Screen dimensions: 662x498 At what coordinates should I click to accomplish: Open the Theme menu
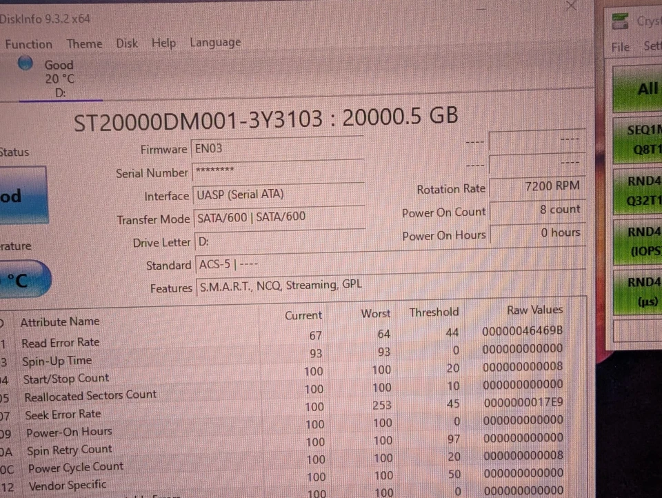tap(84, 42)
